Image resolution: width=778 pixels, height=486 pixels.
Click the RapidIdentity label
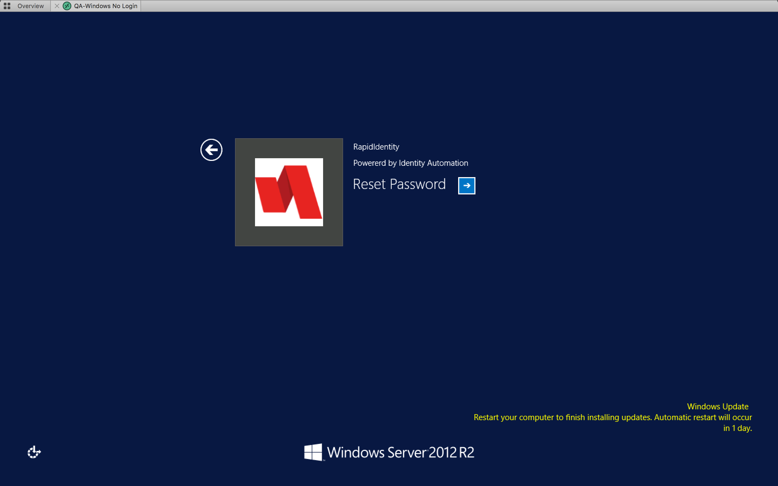point(376,147)
